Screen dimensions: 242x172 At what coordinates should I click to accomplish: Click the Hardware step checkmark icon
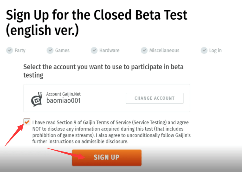(x=94, y=50)
